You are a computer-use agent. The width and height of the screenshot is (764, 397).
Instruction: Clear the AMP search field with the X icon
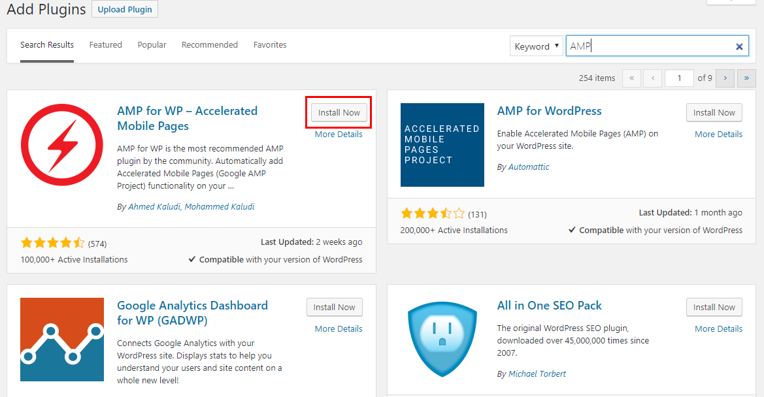click(x=739, y=47)
